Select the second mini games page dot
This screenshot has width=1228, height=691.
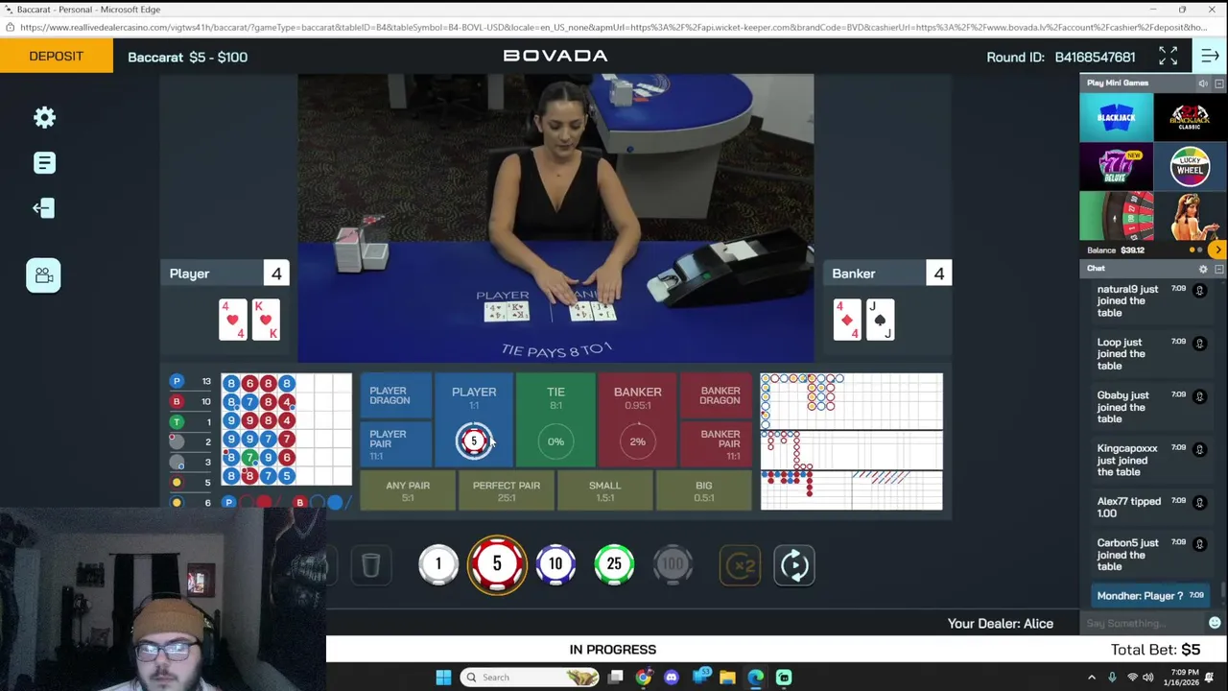1201,250
